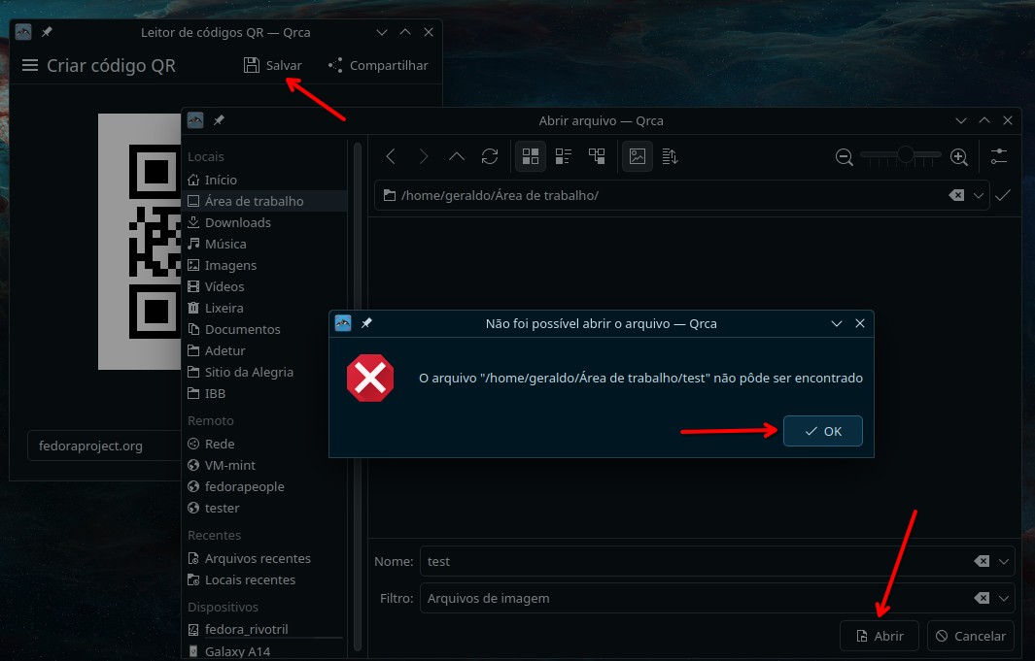The height and width of the screenshot is (661, 1035).
Task: Click Salvar in the Qrca window
Action: click(x=273, y=65)
